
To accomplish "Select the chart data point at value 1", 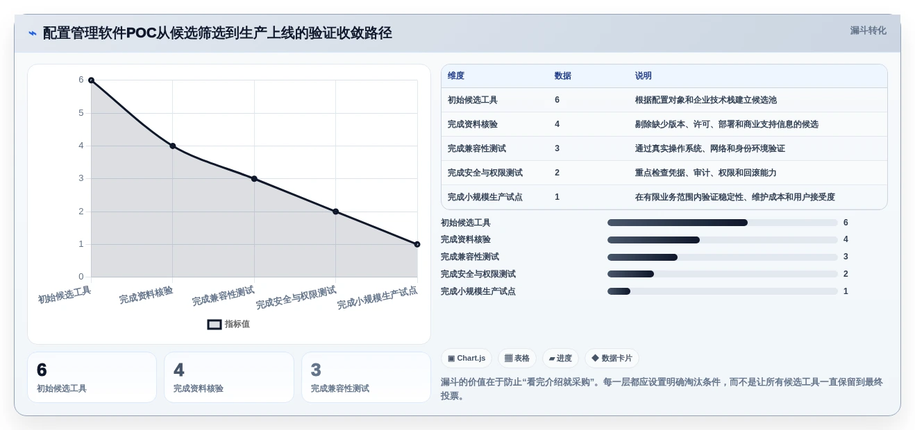I will point(417,244).
